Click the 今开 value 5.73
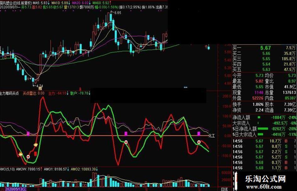 point(260,76)
